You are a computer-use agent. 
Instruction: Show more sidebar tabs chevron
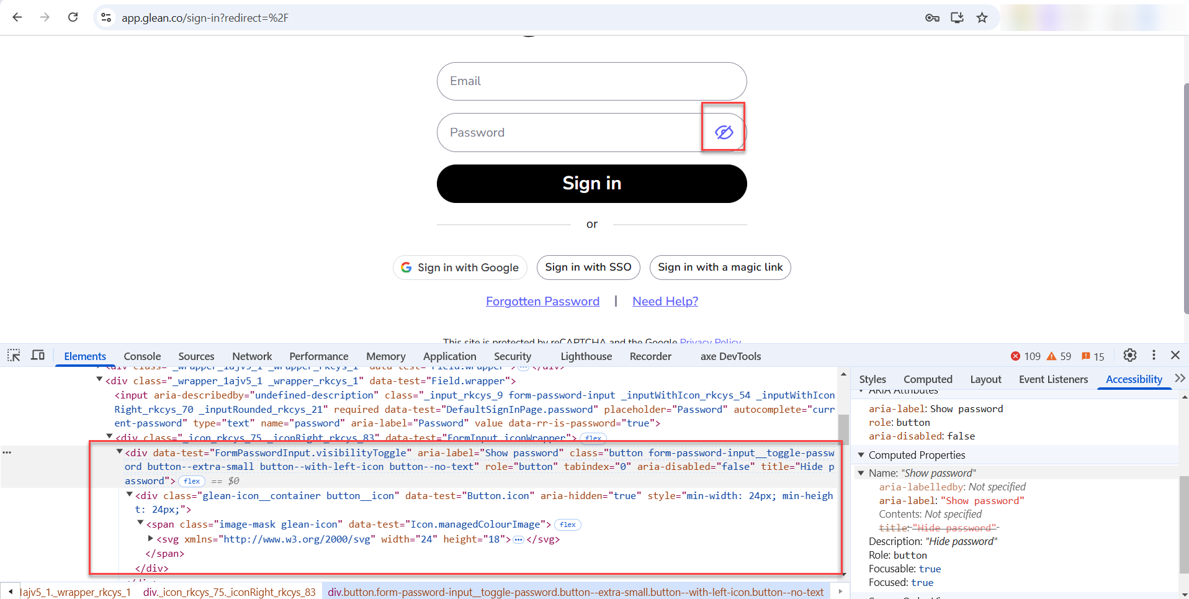coord(1180,379)
